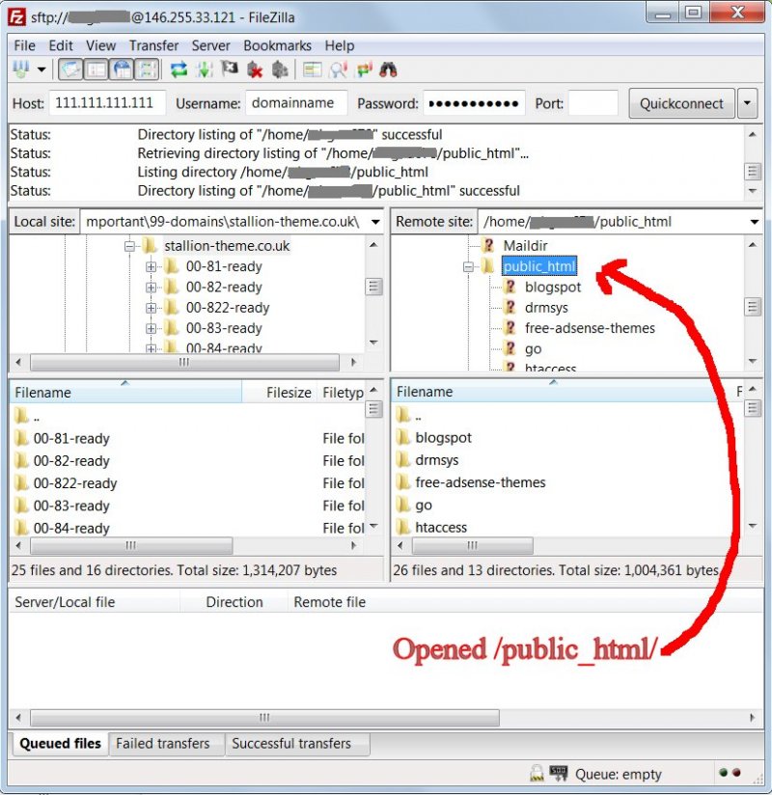Screen dimensions: 772x795
Task: Open the Edit menu
Action: [x=61, y=45]
